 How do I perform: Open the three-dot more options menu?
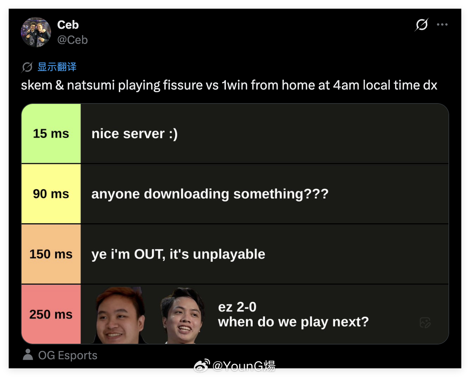tap(442, 25)
